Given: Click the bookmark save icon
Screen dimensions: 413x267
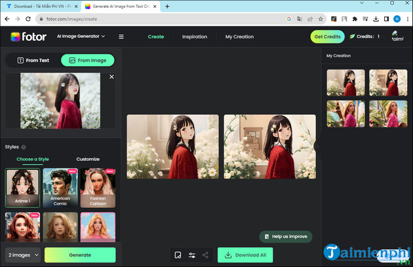Looking at the screenshot, I should [178, 255].
